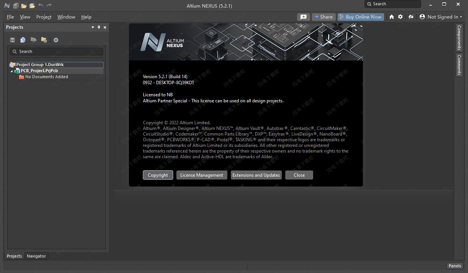
Task: Open Extensions and Updates
Action: [x=256, y=175]
